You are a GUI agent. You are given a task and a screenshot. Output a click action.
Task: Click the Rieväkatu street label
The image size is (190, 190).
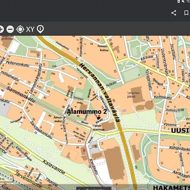tap(93, 167)
